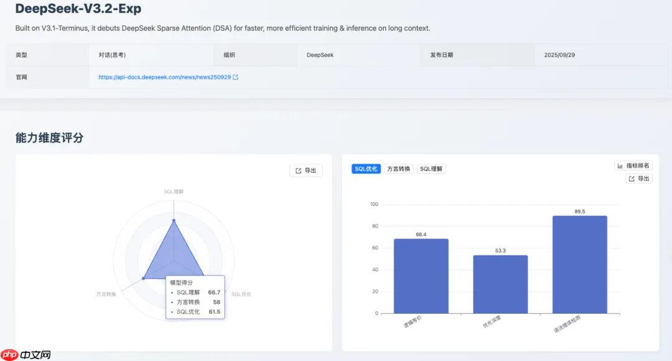Click the 逻辑等价 bar showing 68.4

(x=420, y=277)
